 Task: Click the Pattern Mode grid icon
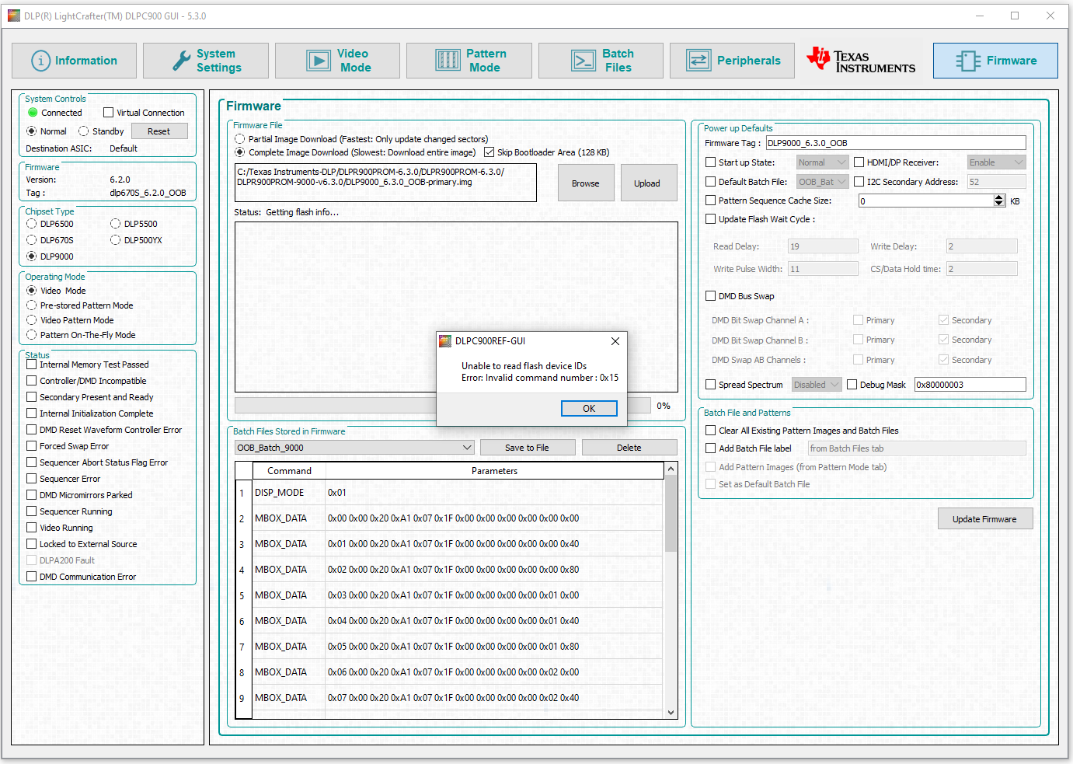click(x=448, y=61)
